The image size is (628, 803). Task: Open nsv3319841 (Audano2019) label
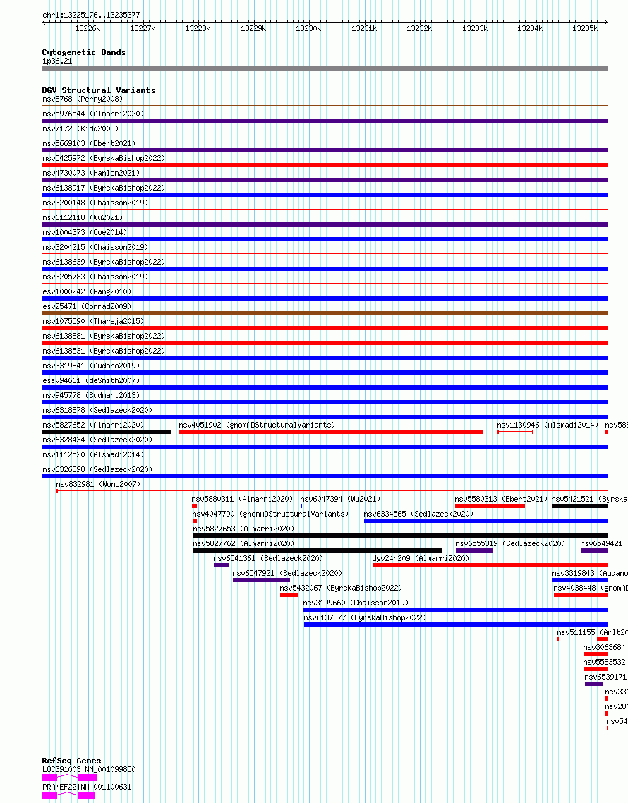(91, 366)
